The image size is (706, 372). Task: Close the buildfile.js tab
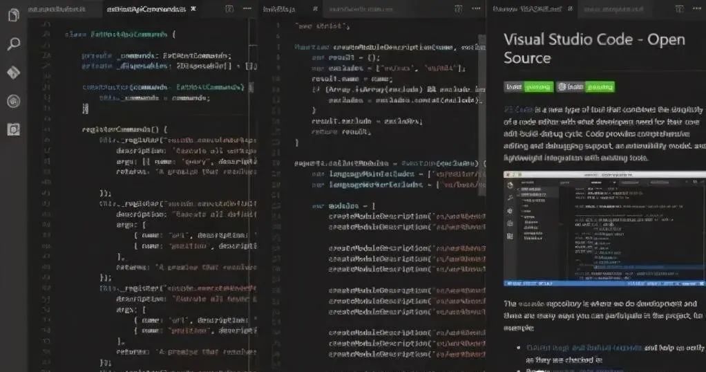point(315,8)
